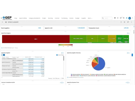This screenshot has height=101, width=135.
Task: Open the hamburger menu beside the GEP logo
Action: [1, 18]
